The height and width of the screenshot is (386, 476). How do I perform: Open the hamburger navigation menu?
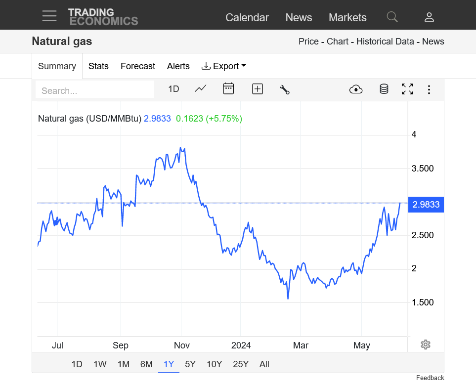(49, 16)
